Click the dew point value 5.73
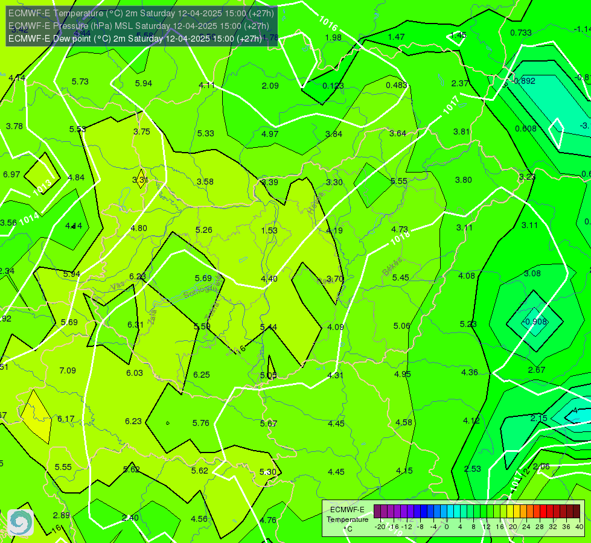591x543 pixels. (80, 81)
